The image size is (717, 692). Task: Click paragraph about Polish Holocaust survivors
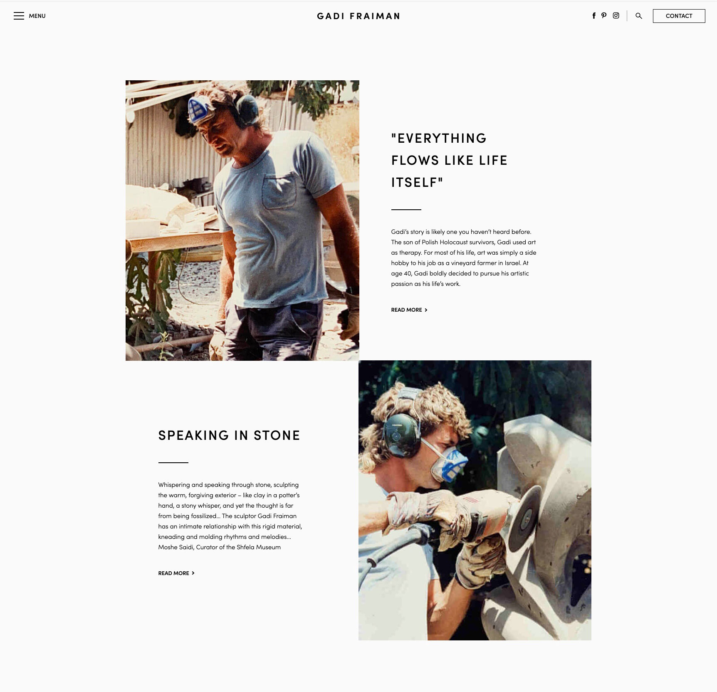(x=464, y=258)
